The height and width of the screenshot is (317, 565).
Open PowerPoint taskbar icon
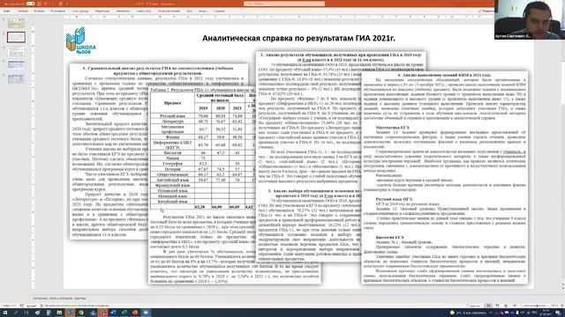(x=135, y=313)
